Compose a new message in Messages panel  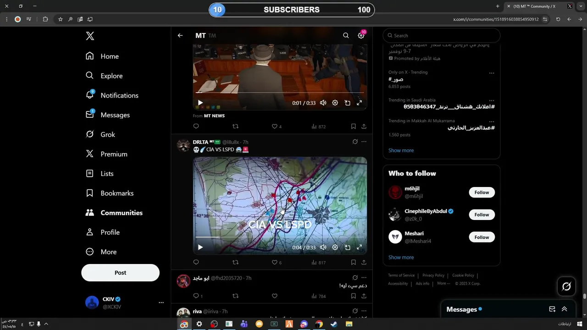coord(552,309)
